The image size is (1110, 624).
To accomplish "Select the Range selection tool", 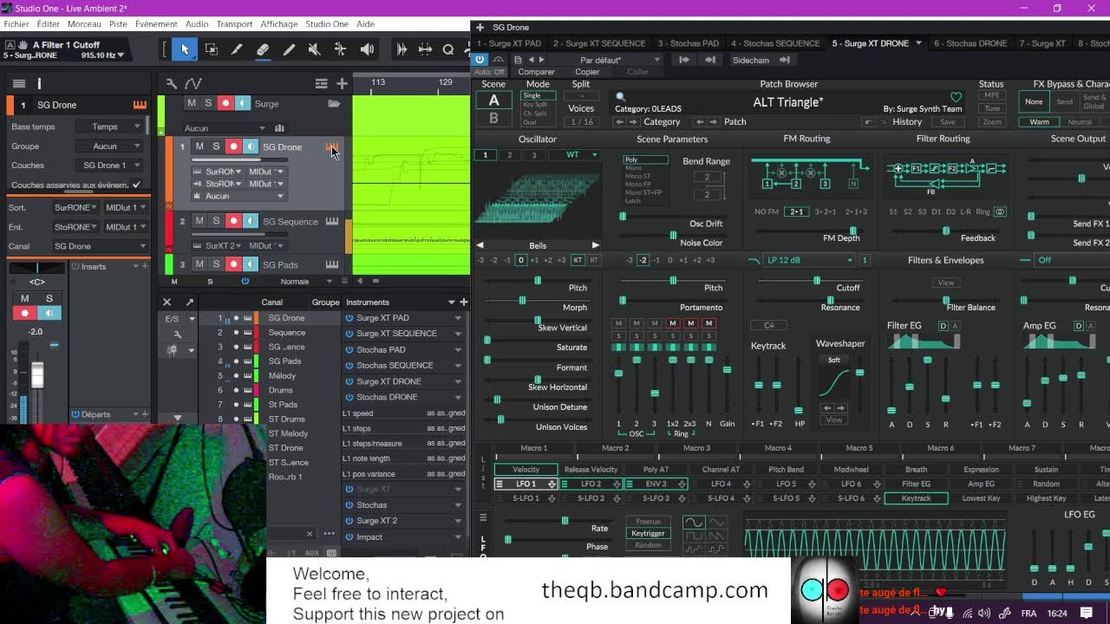I will point(211,49).
